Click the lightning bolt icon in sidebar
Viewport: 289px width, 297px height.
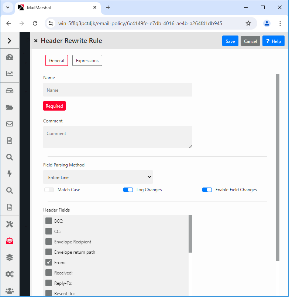(10, 174)
